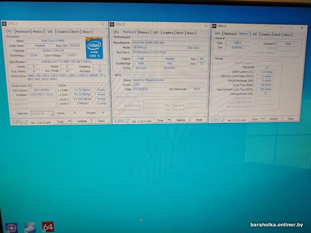Open Bench tab in left CPU-Z window
This screenshot has height=233, width=311.
click(x=75, y=32)
